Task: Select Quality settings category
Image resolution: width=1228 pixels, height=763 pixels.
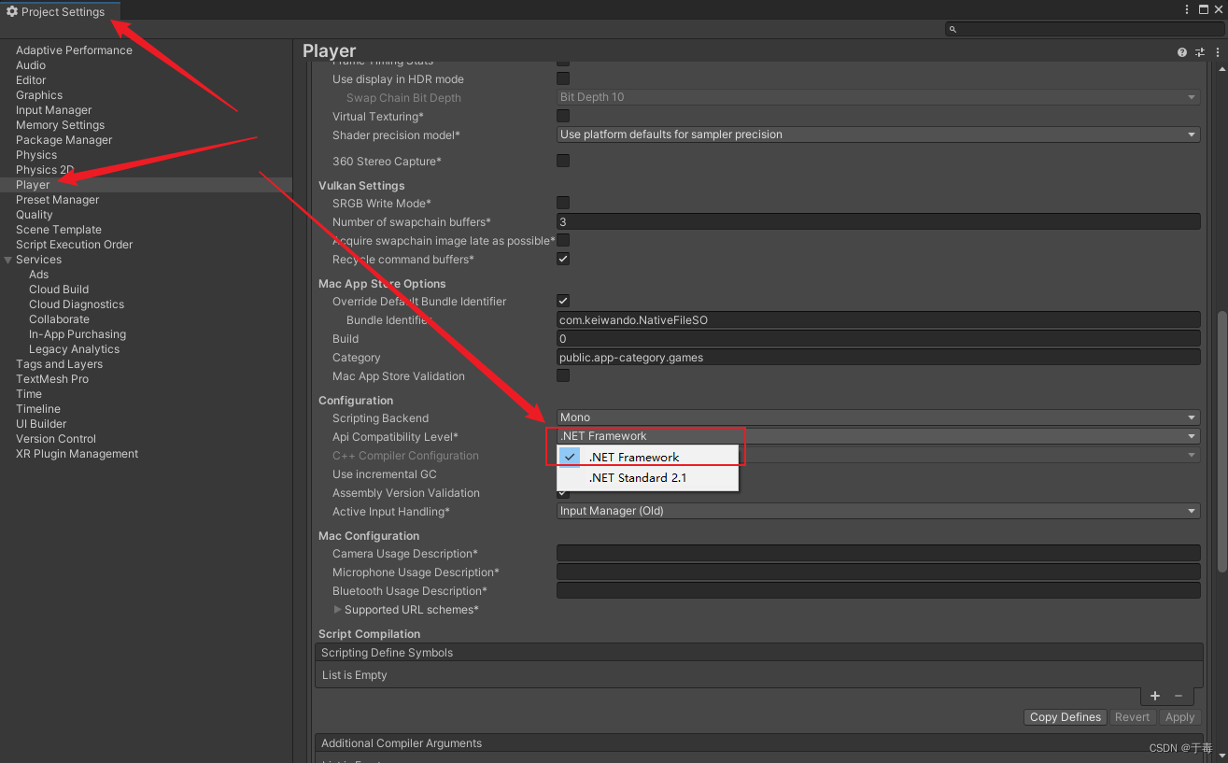Action: pos(35,215)
